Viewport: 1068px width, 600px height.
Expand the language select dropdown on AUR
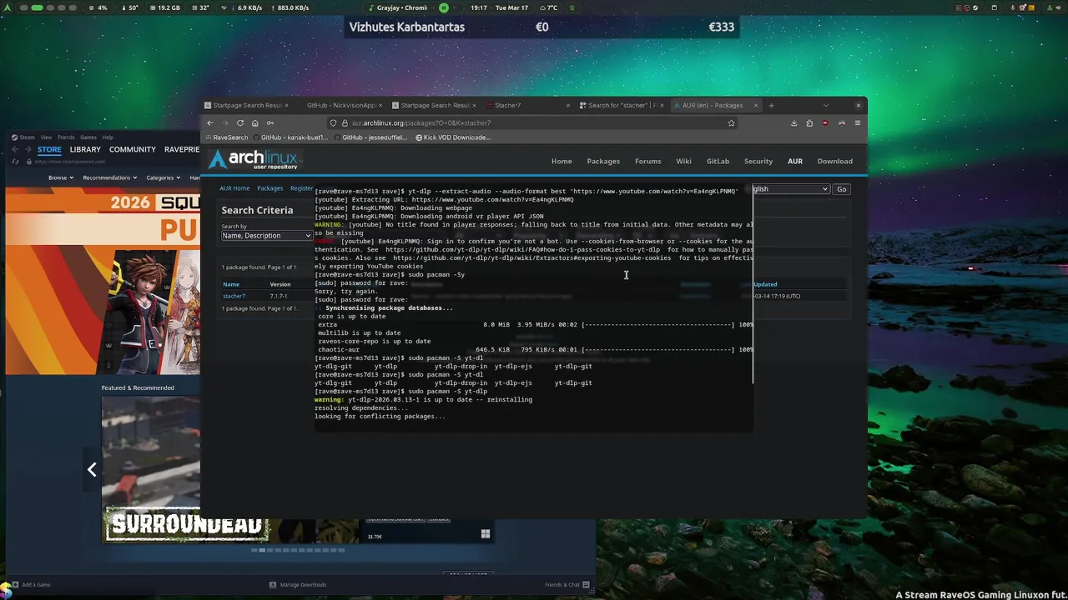point(791,189)
